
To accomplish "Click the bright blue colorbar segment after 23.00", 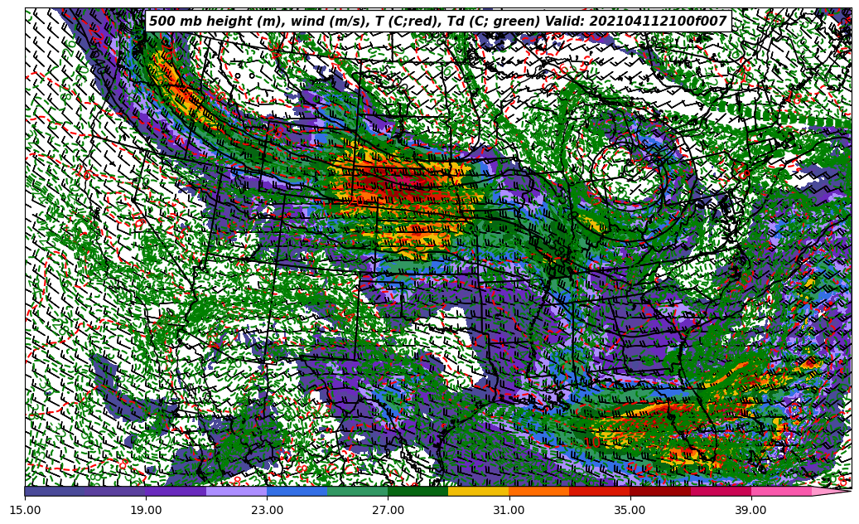I will point(297,492).
